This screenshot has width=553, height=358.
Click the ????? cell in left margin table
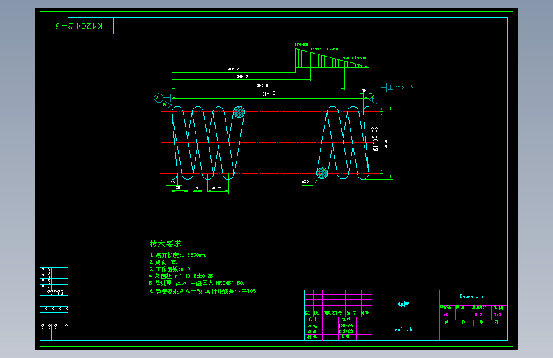(55, 292)
